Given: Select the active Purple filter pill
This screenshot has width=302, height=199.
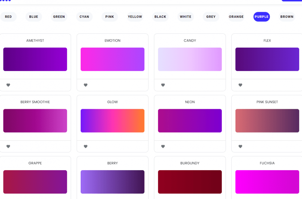Looking at the screenshot, I should [x=261, y=17].
